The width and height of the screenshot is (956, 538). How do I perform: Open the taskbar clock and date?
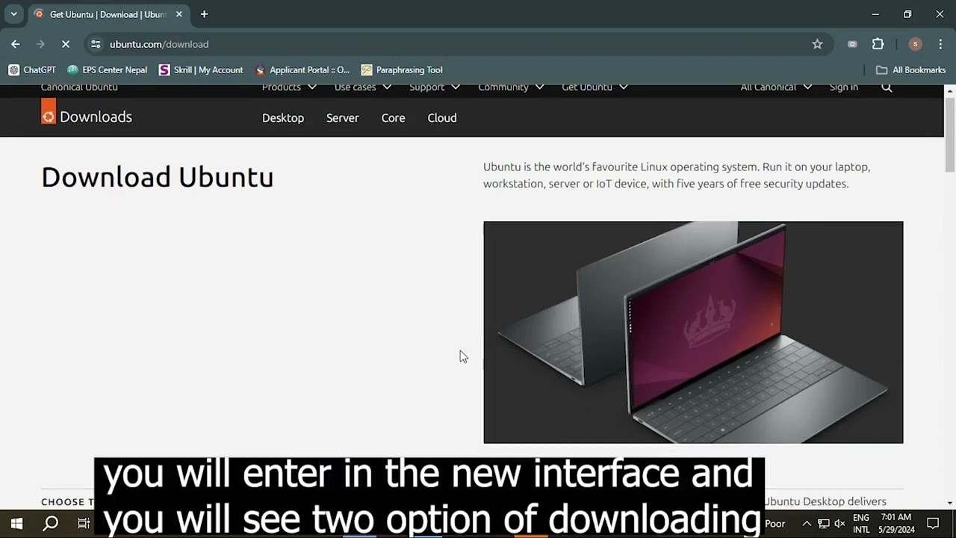tap(897, 524)
